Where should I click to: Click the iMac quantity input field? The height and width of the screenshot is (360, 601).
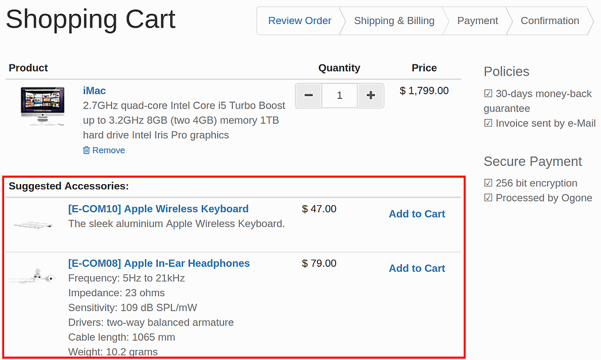[339, 96]
